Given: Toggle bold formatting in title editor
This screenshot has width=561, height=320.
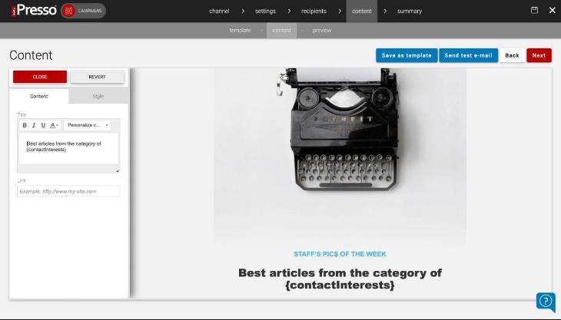Looking at the screenshot, I should click(25, 125).
